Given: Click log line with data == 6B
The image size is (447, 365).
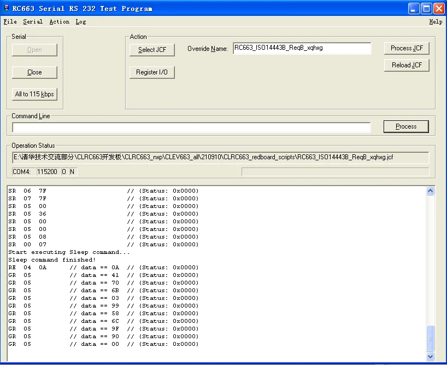Looking at the screenshot, I should pos(103,291).
